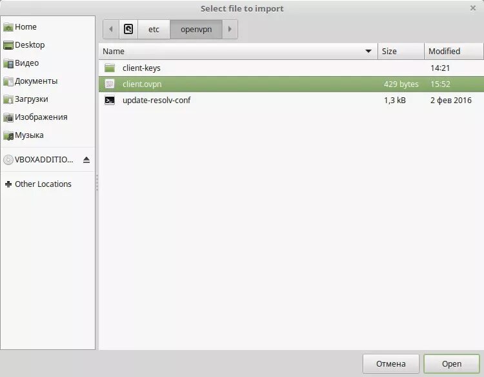Screen dimensions: 484x377
Task: Click the sidebar pane divider handle
Action: (97, 182)
